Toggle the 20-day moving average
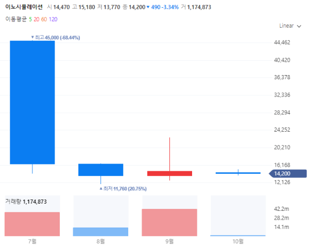 pos(37,19)
